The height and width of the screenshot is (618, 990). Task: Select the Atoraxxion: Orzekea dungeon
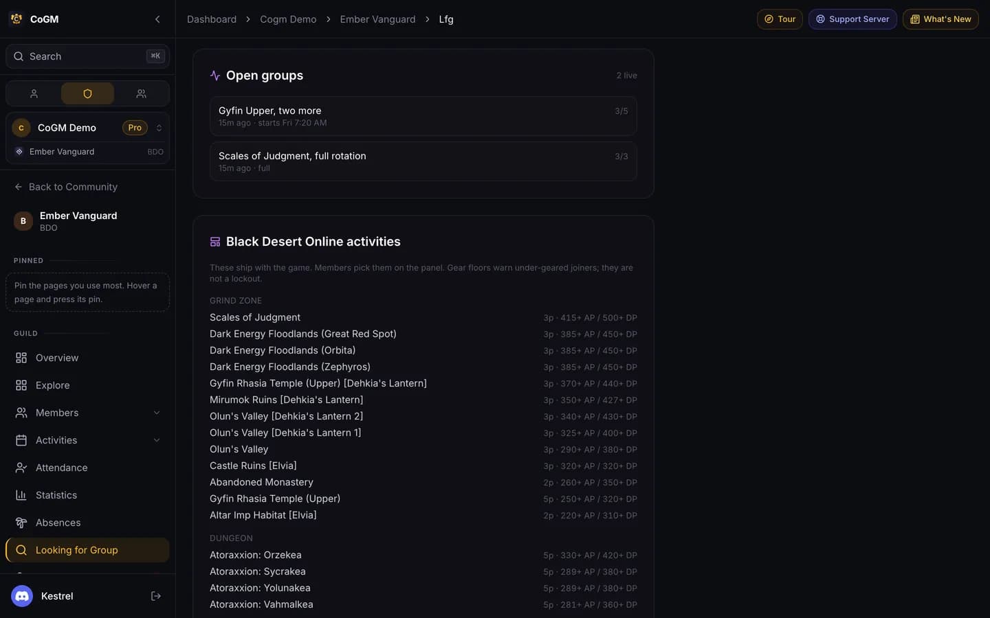tap(423, 555)
